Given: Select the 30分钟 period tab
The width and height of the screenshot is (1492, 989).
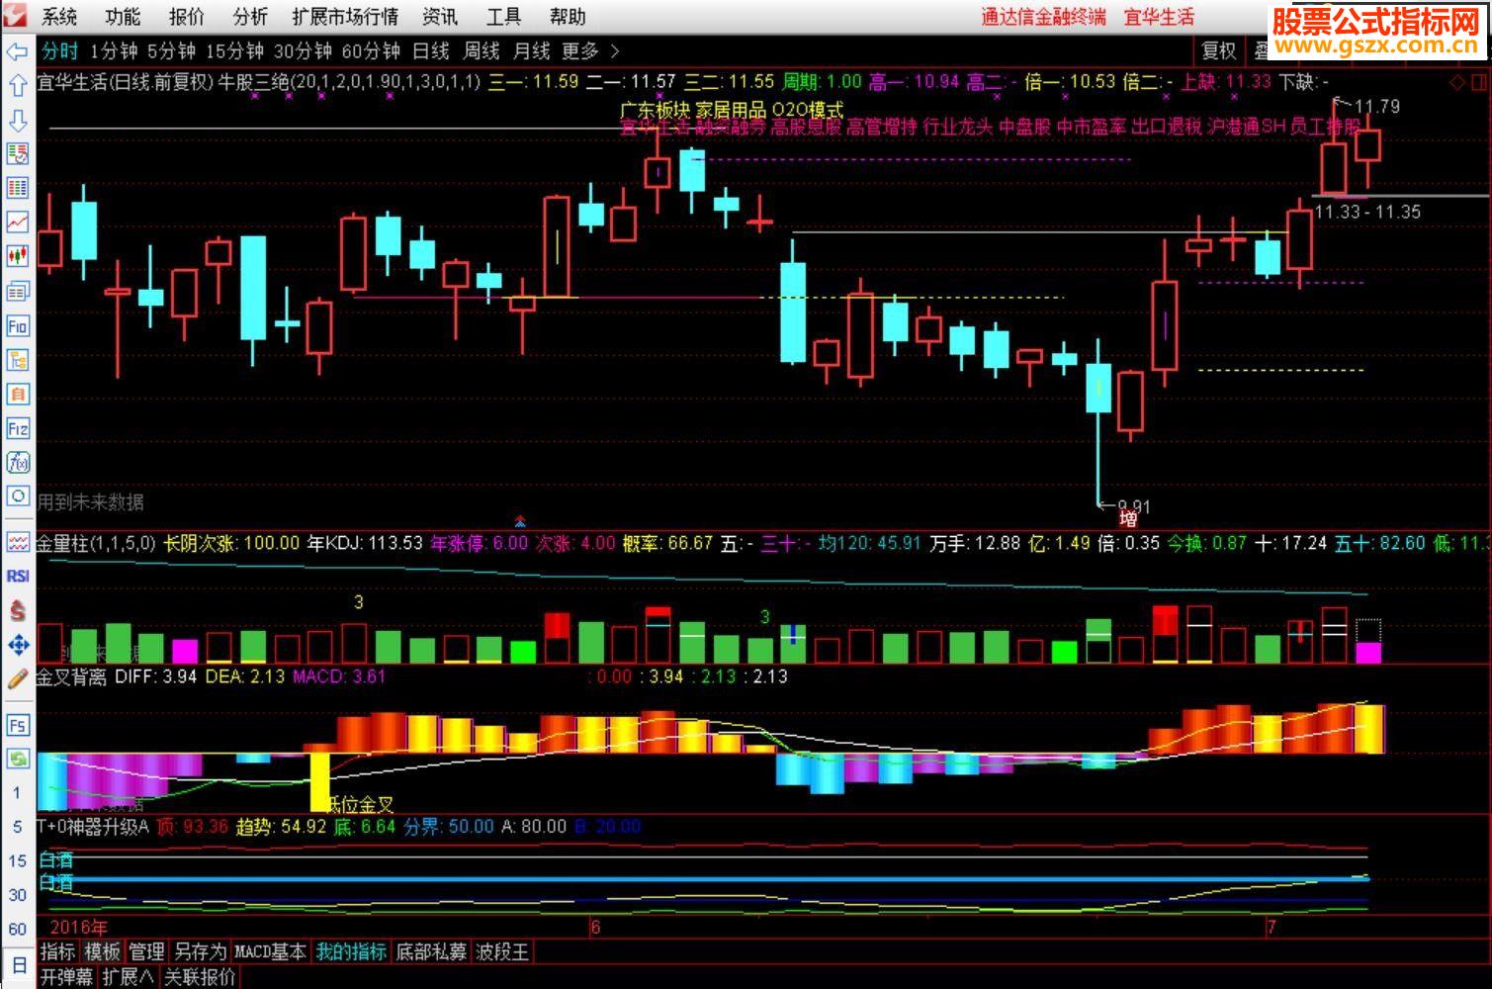Looking at the screenshot, I should [303, 51].
